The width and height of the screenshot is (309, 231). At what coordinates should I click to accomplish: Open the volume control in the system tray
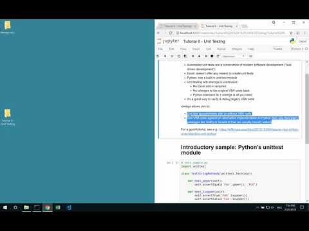[x=272, y=207]
